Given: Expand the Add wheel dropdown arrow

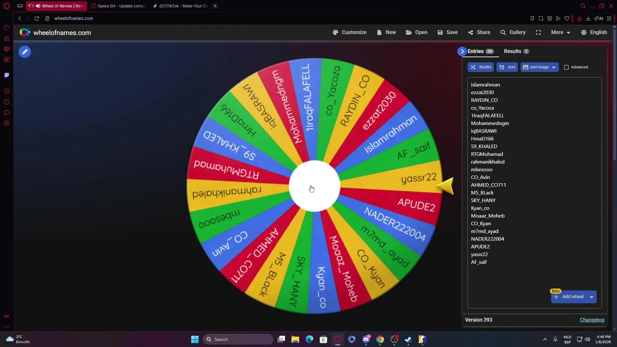Looking at the screenshot, I should [x=591, y=297].
